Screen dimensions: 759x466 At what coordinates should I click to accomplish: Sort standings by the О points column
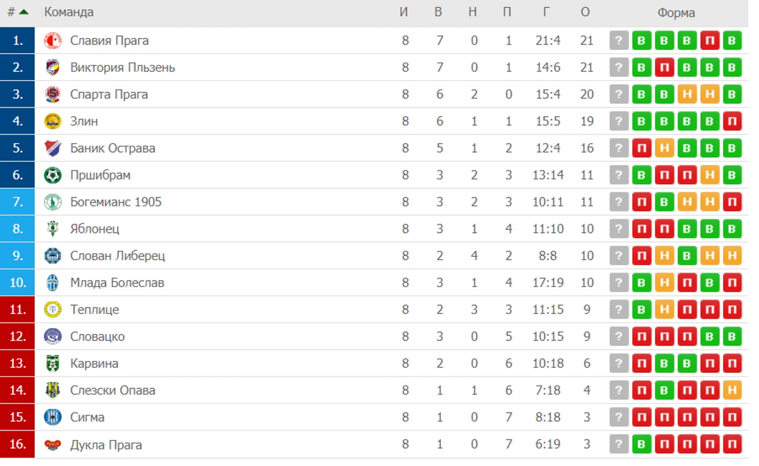[585, 12]
